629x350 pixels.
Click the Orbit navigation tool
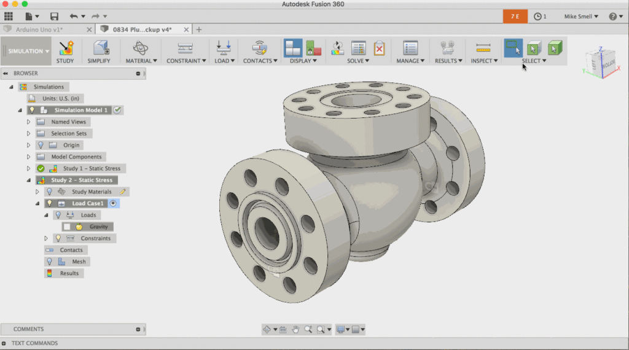[x=267, y=330]
